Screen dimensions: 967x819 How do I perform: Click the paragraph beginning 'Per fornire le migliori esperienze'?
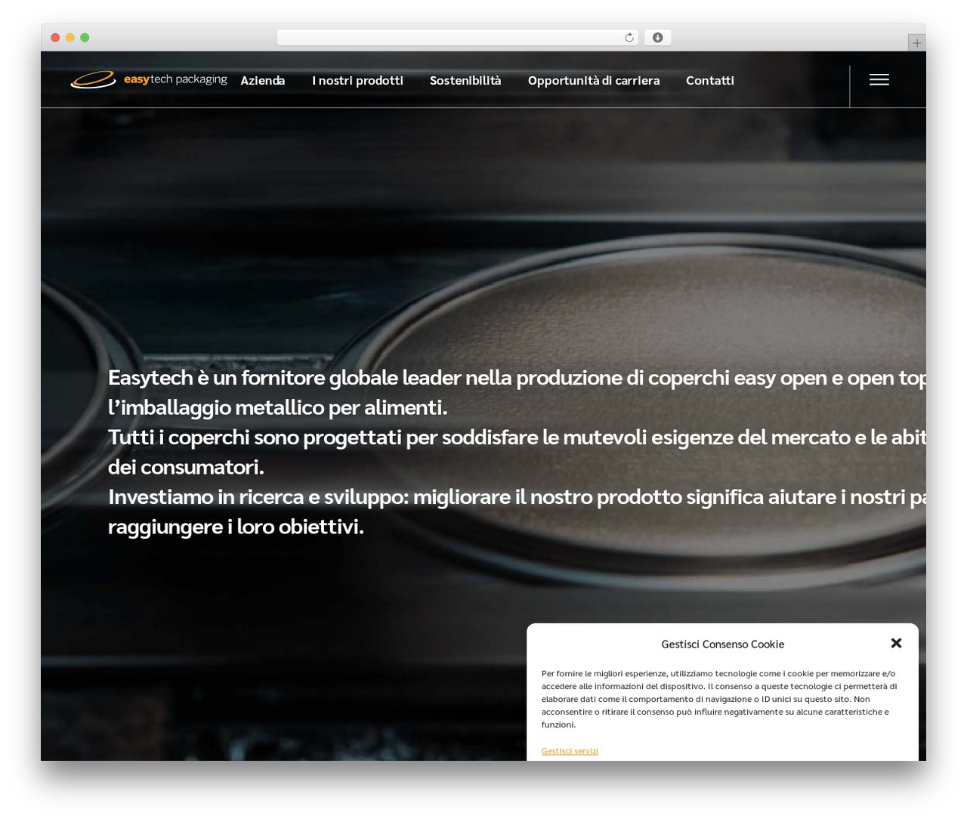click(719, 699)
